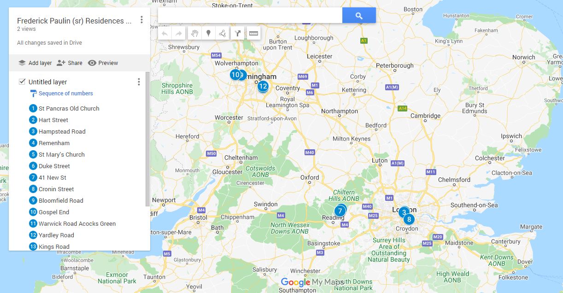Select the Add marker tool
The height and width of the screenshot is (293, 563).
point(208,33)
